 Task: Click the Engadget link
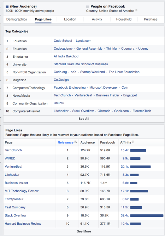click(x=130, y=95)
